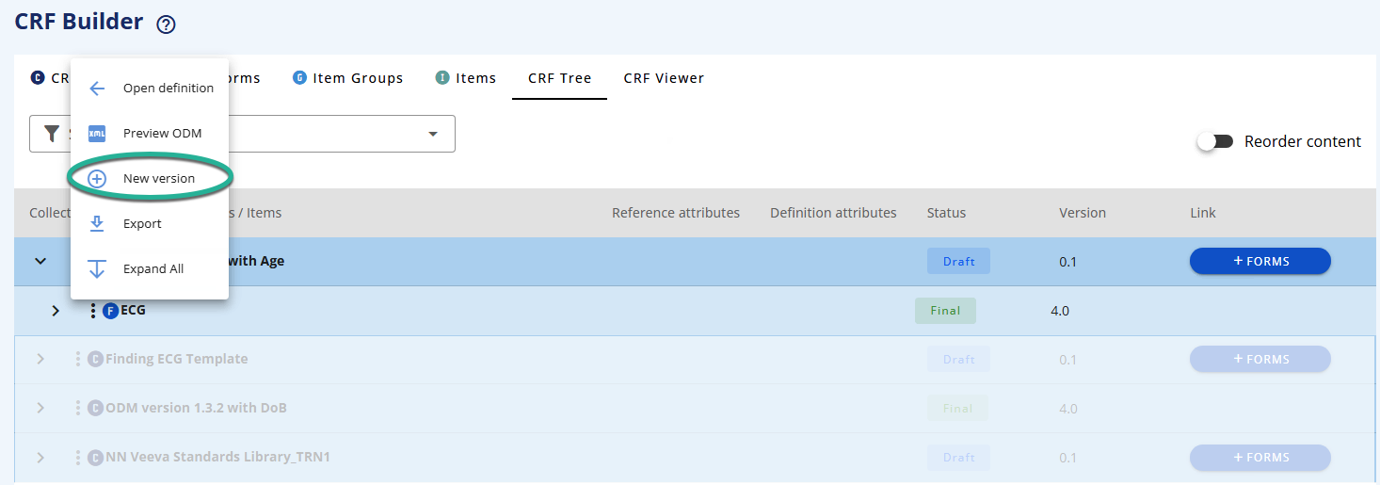1380x485 pixels.
Task: Click the help question mark icon
Action: tap(167, 25)
